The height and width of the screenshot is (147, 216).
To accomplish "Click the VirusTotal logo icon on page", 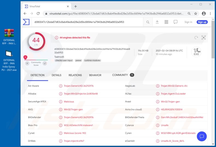I will pos(26,22).
